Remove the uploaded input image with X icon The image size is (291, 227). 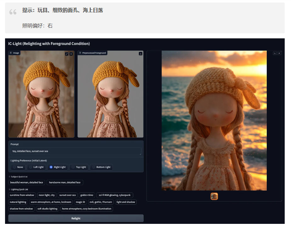(x=71, y=54)
